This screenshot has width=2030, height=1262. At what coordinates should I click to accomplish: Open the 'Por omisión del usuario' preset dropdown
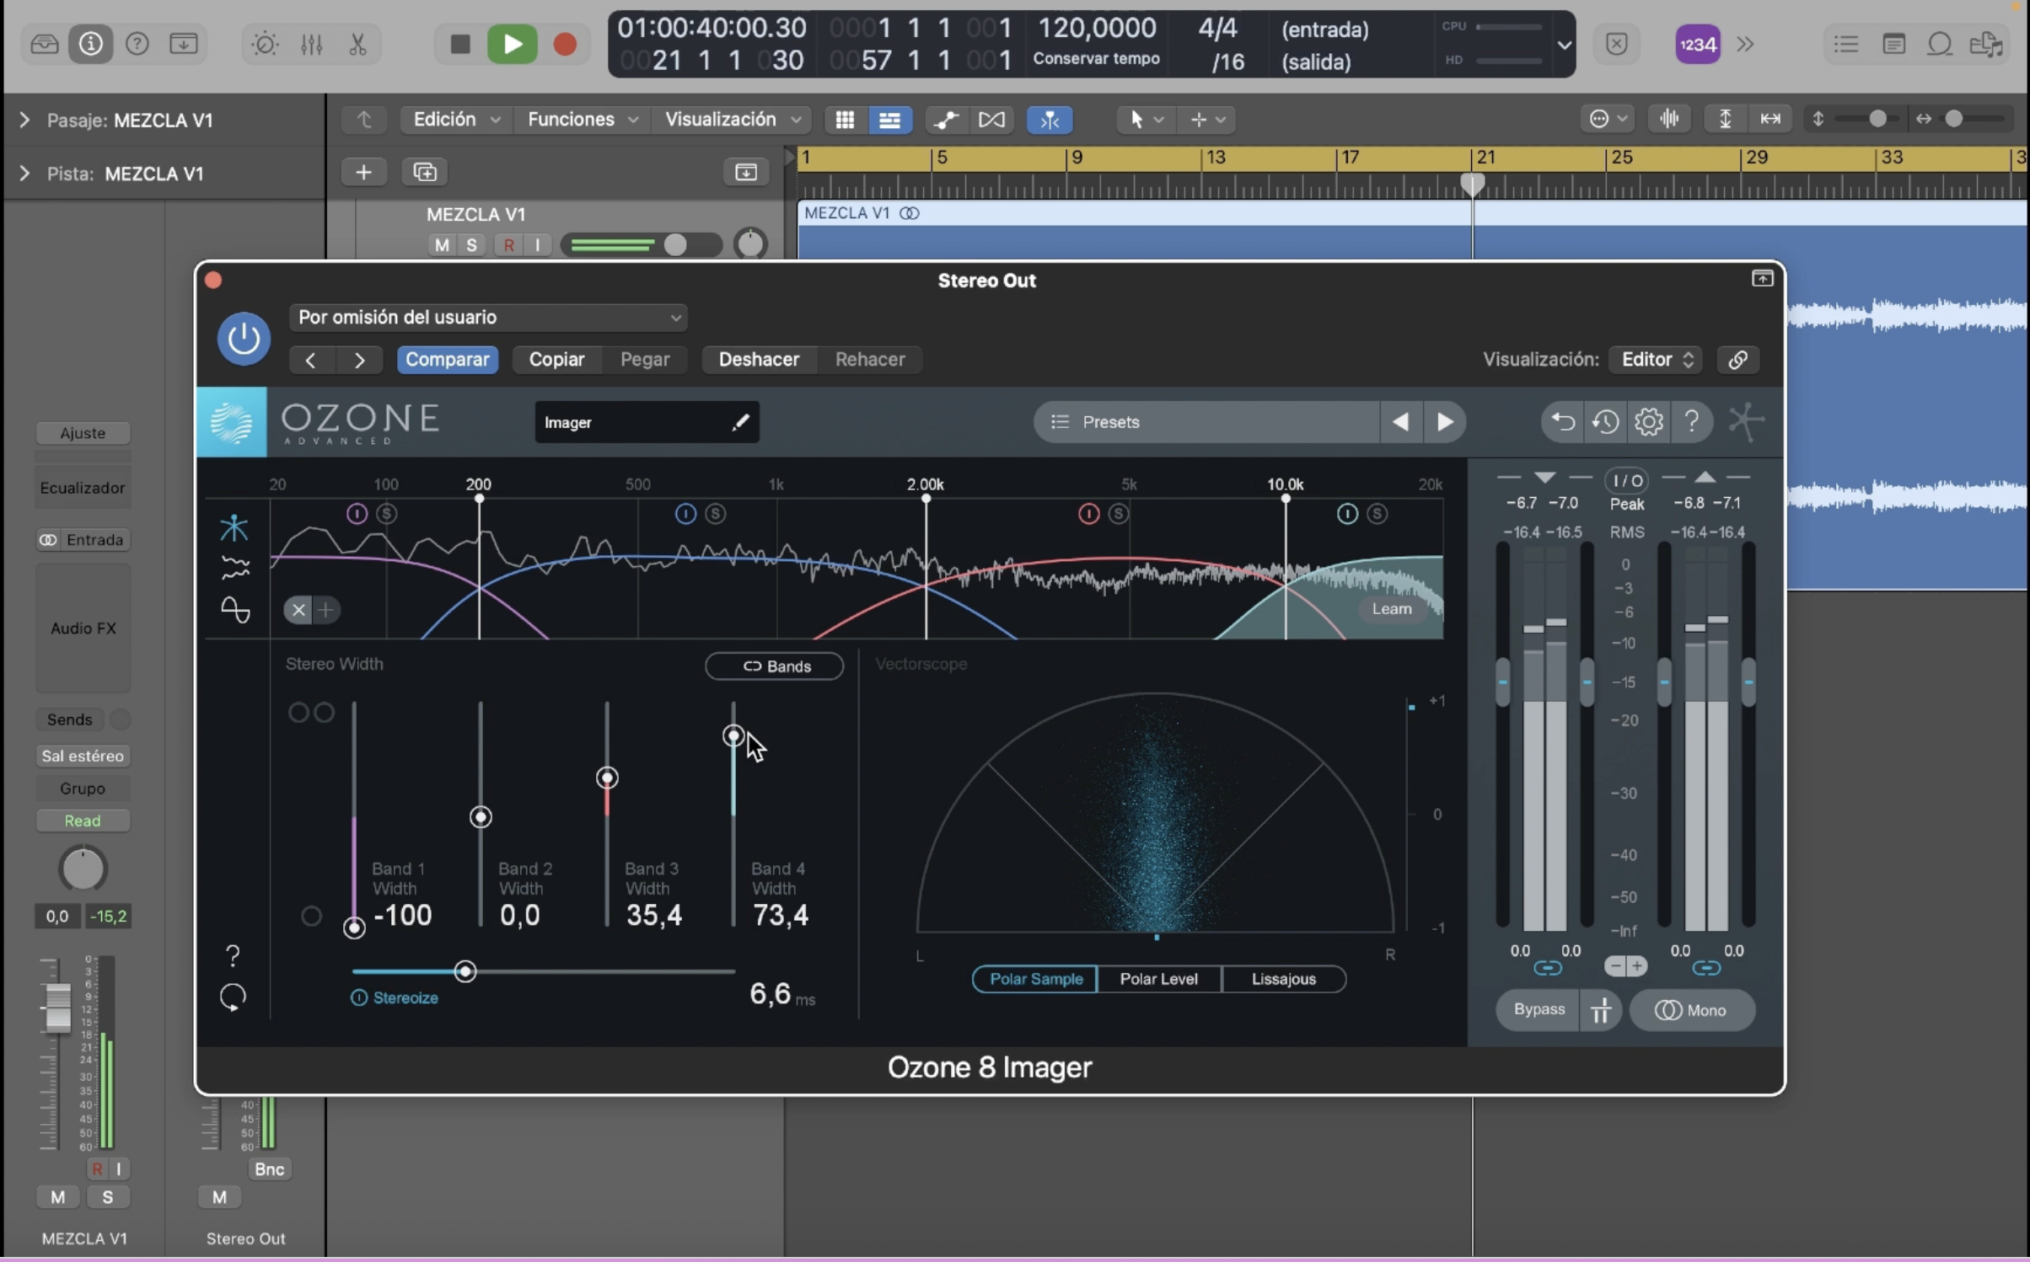point(488,318)
